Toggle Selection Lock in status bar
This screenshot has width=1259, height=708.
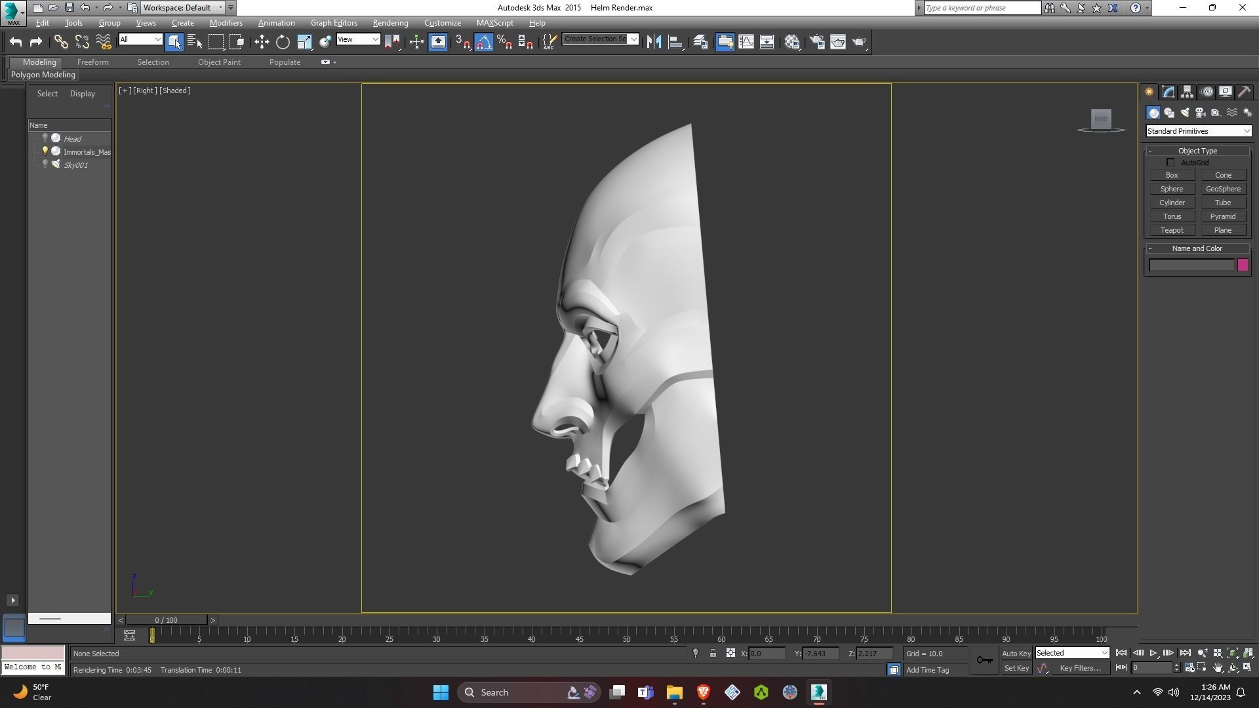click(x=713, y=654)
